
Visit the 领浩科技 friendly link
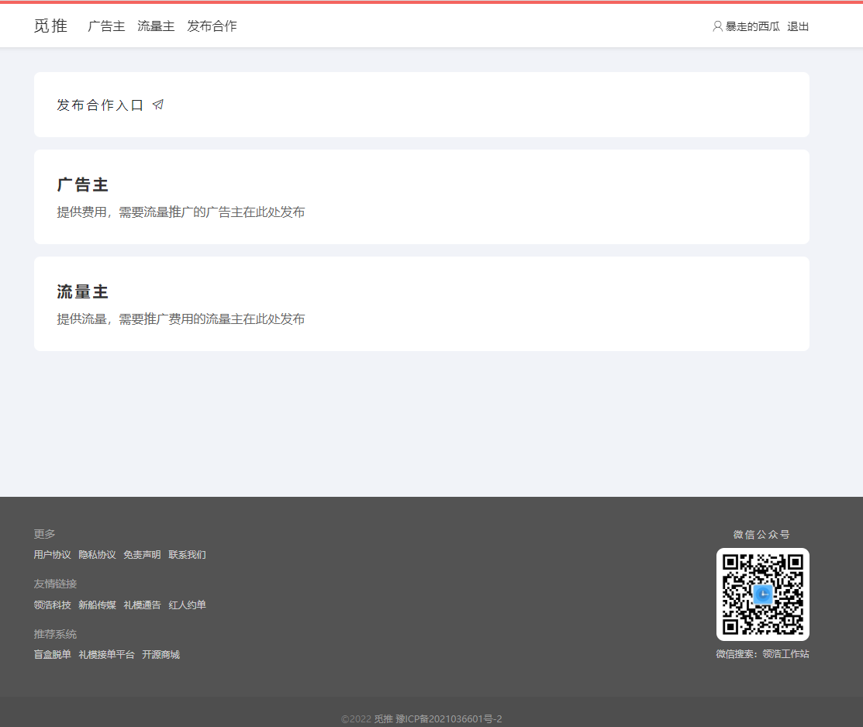click(x=52, y=605)
